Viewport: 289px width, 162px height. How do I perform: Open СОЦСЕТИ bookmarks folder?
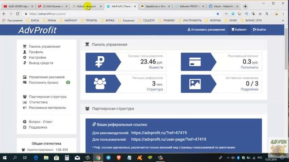pos(146,20)
